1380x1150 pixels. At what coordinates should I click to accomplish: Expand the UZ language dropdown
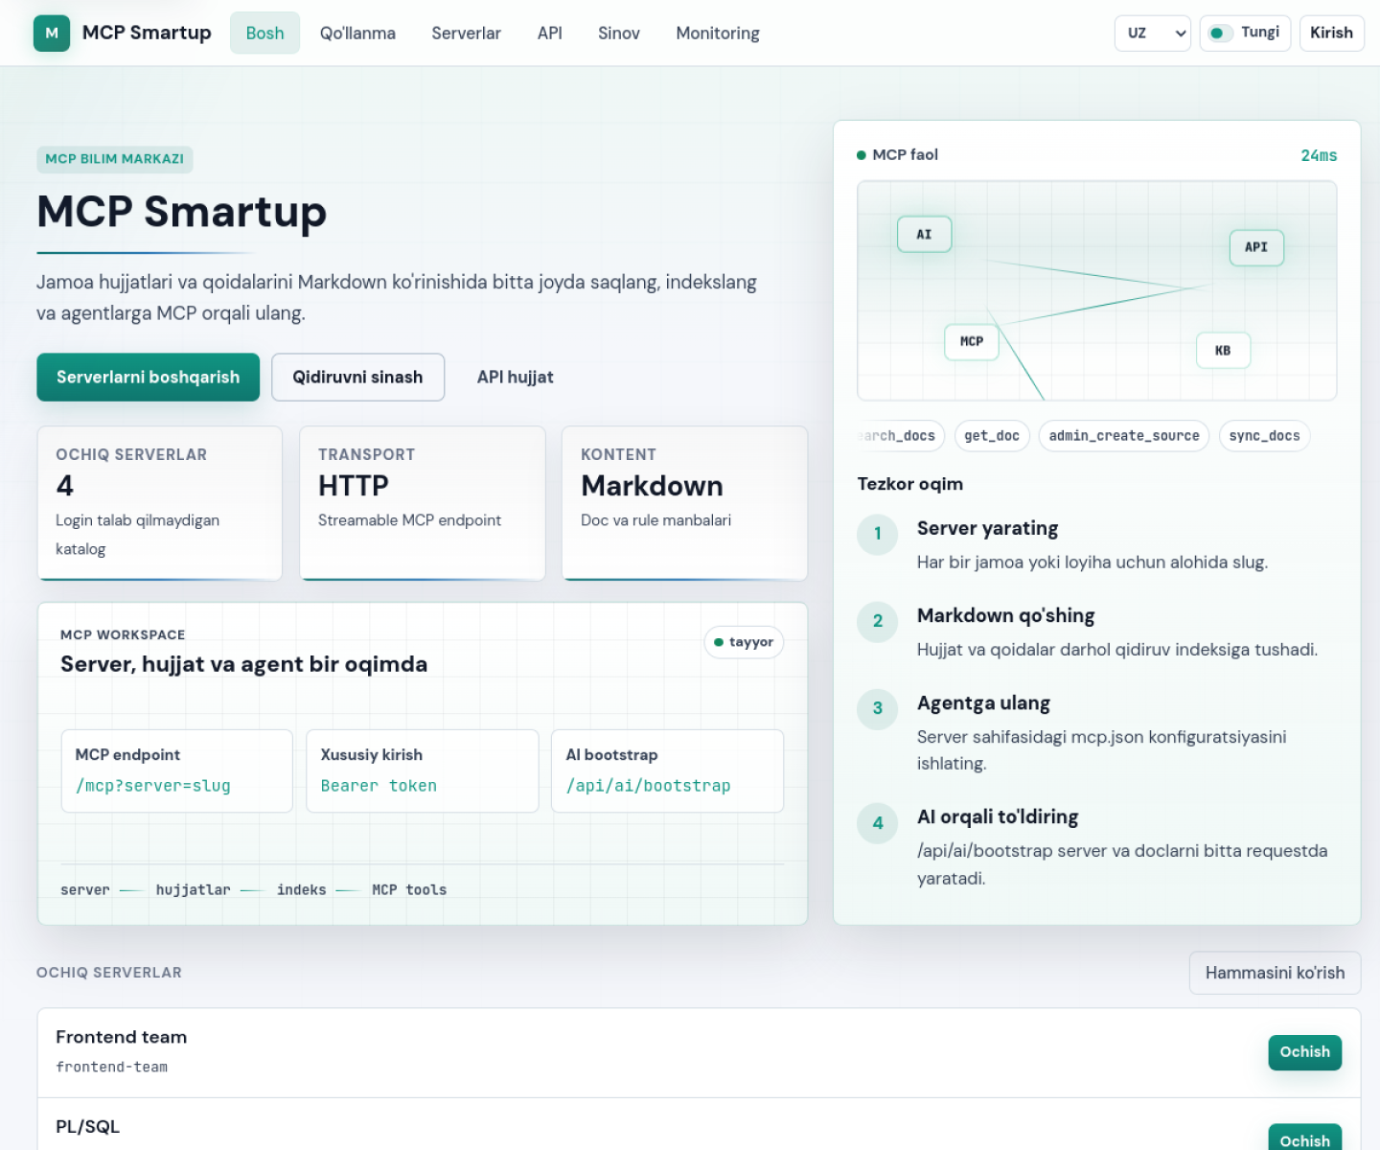point(1153,33)
